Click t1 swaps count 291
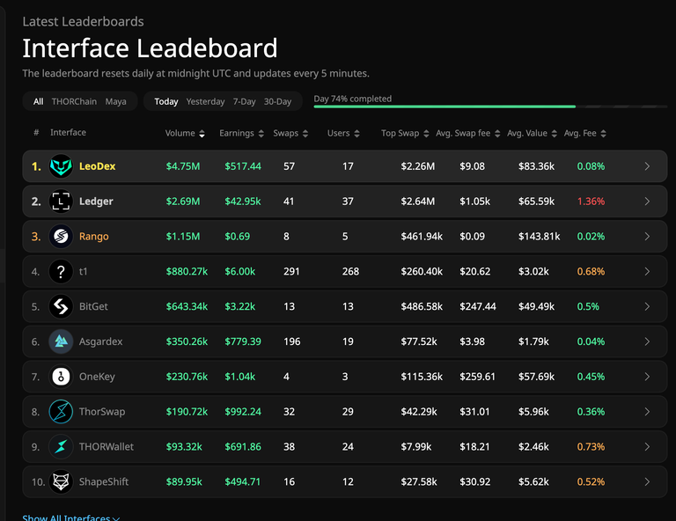Screen dimensions: 676x521 [x=291, y=271]
